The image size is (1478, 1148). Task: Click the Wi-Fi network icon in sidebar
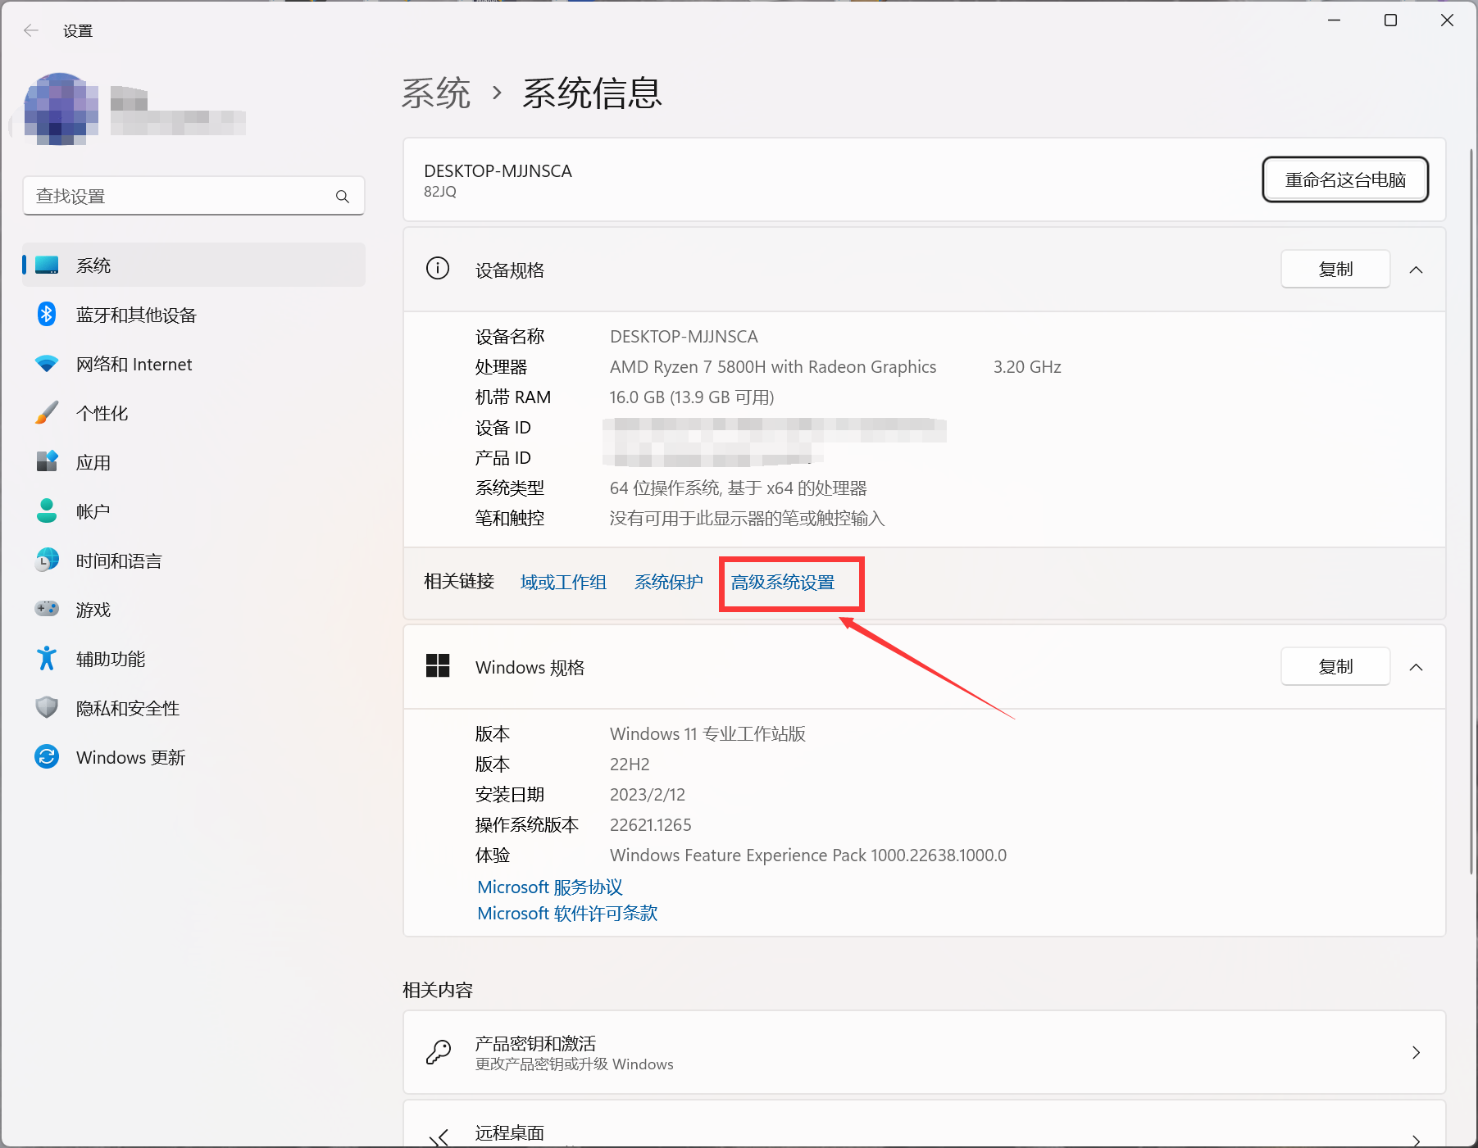[47, 364]
